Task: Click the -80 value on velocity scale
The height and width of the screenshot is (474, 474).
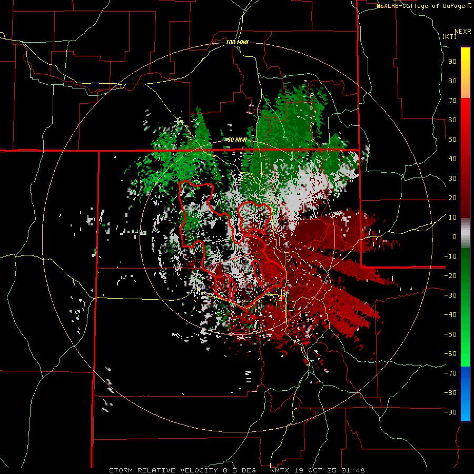Action: pos(450,393)
